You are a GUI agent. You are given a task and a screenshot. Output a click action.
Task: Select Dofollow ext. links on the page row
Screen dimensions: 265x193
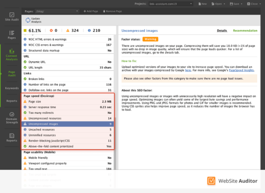67,90
